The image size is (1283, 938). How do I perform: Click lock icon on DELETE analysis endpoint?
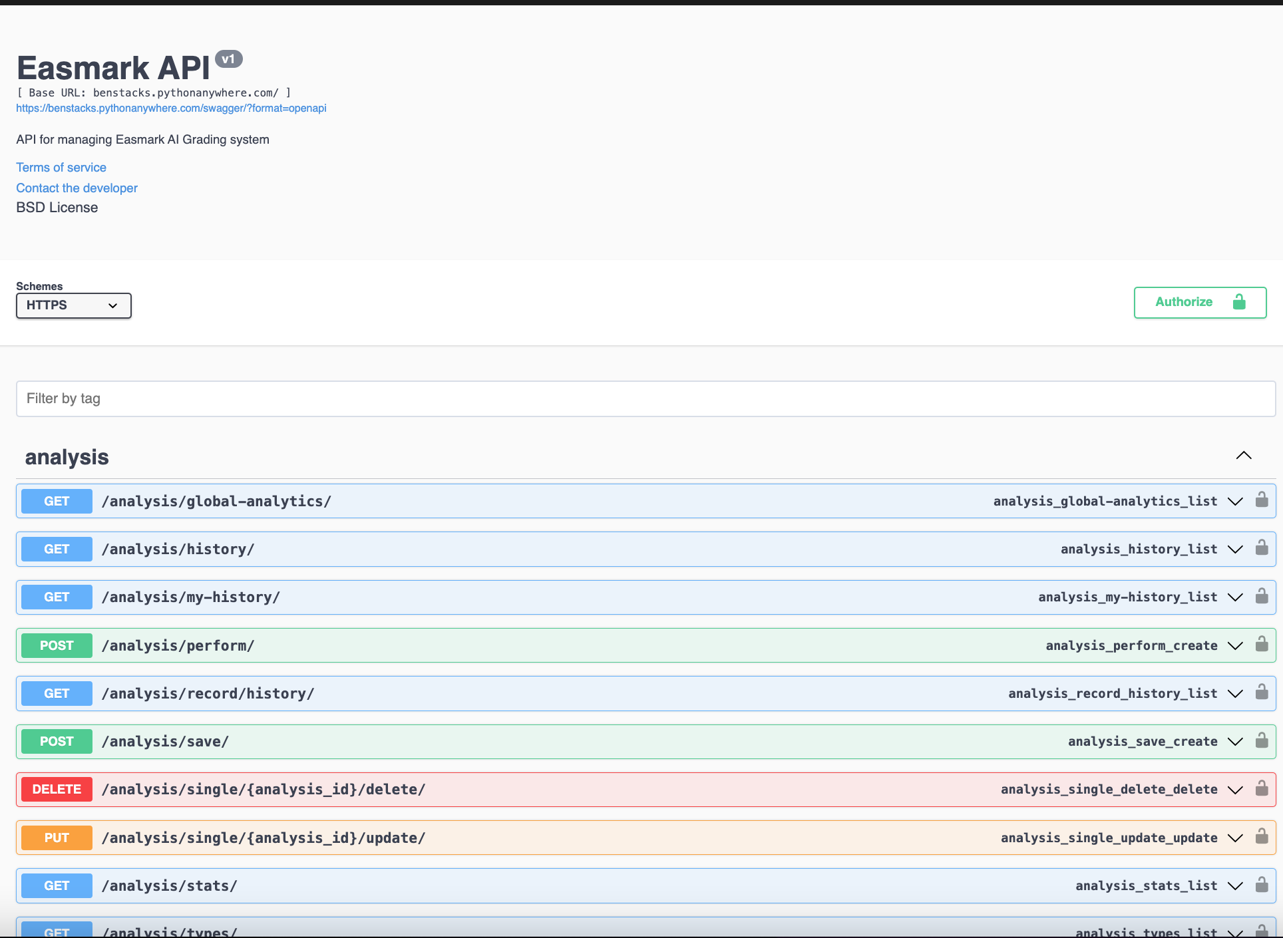[x=1261, y=788]
